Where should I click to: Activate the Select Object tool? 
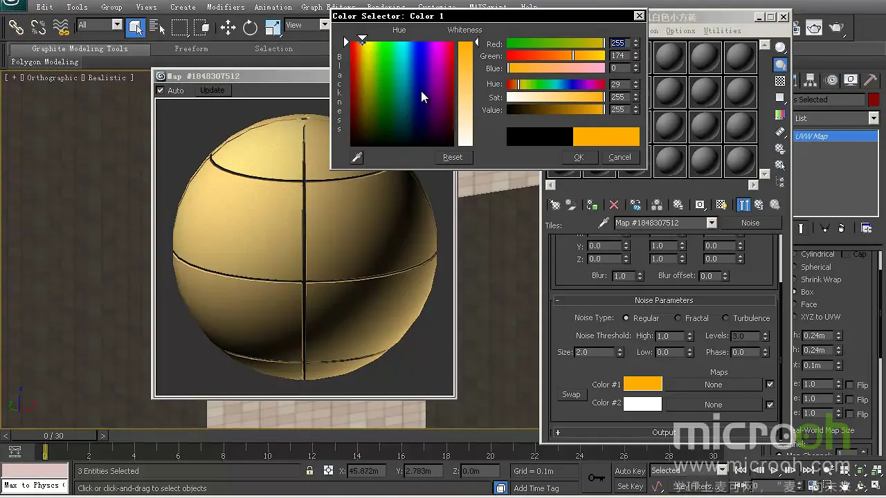tap(135, 28)
